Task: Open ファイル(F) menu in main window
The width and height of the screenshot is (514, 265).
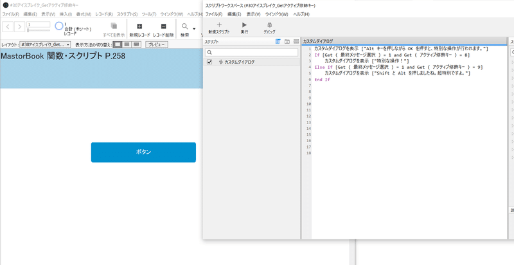Action: pos(11,14)
